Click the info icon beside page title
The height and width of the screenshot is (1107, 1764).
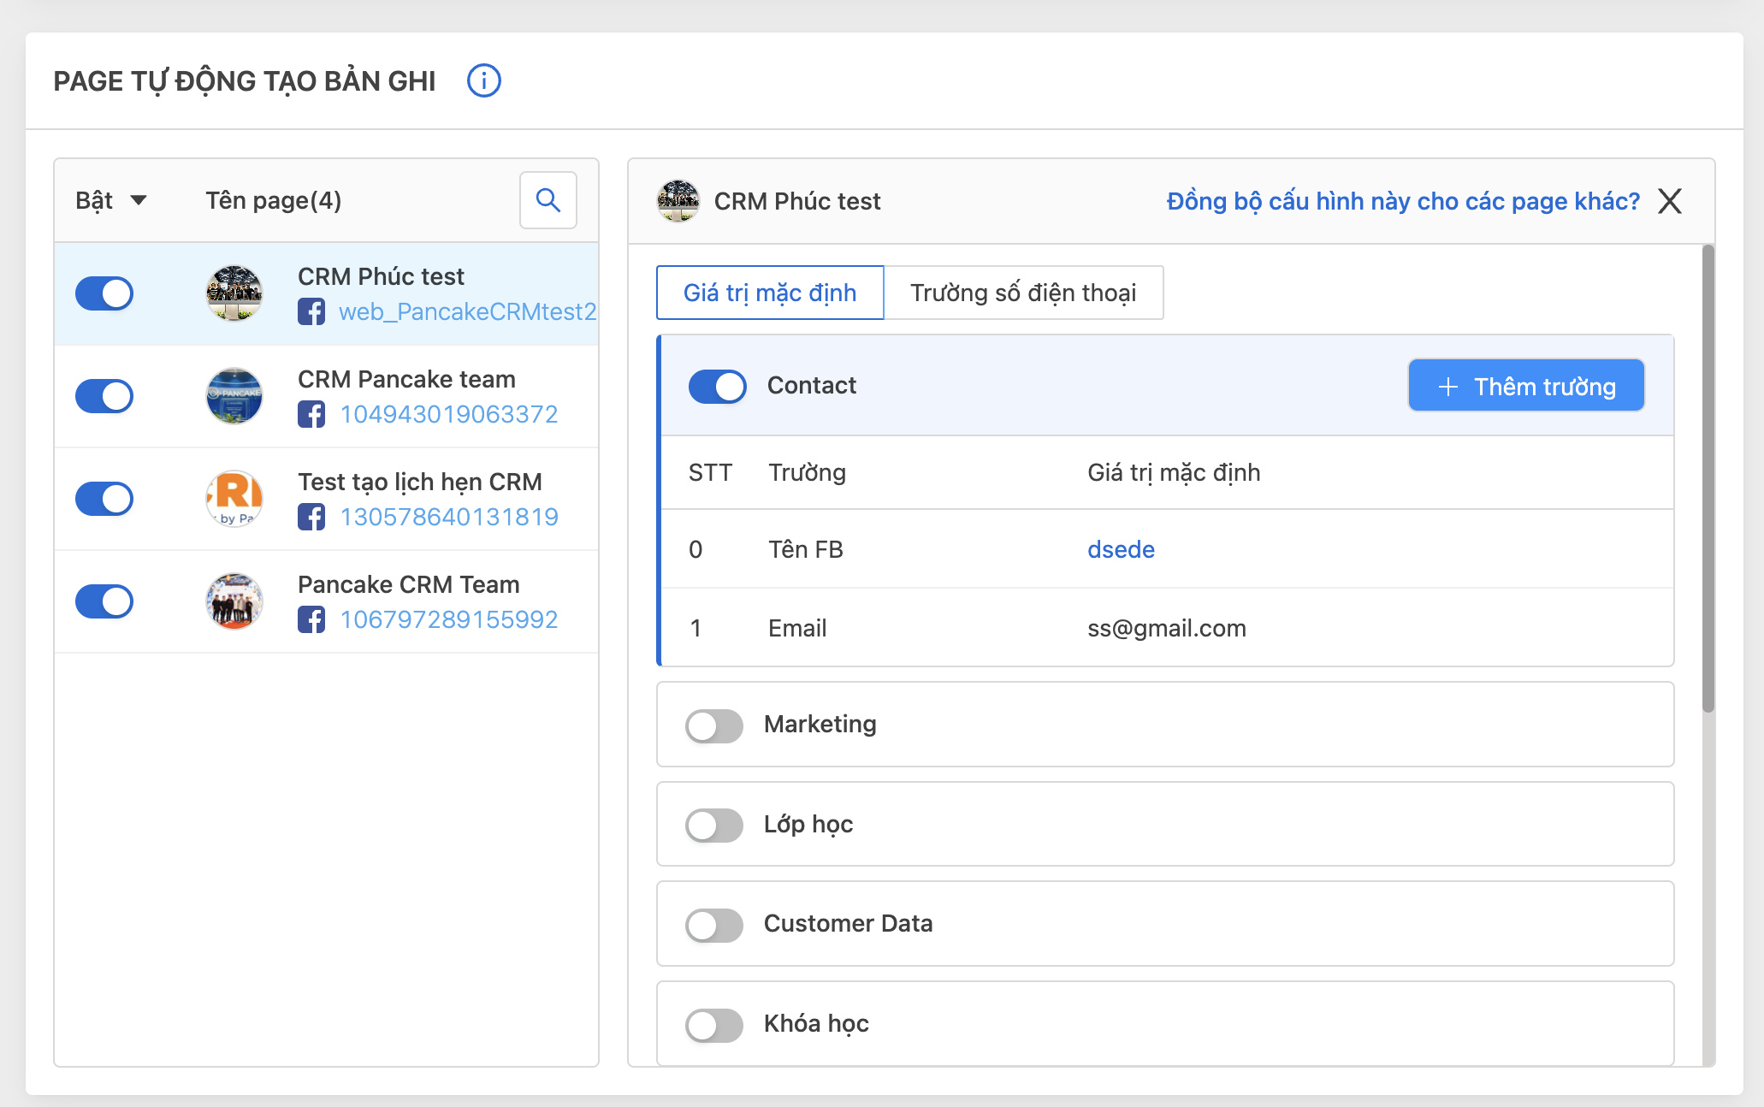tap(483, 81)
